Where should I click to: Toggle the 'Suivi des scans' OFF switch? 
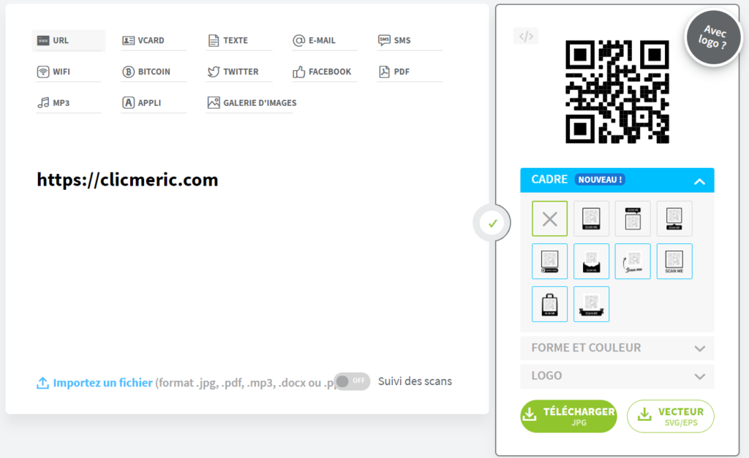click(352, 381)
